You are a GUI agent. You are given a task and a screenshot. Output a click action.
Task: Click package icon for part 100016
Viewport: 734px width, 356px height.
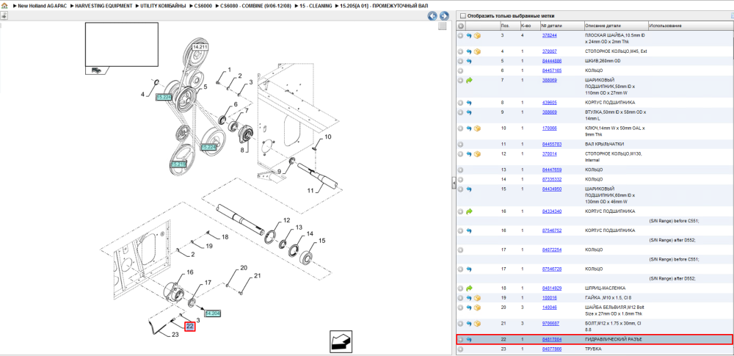click(478, 298)
